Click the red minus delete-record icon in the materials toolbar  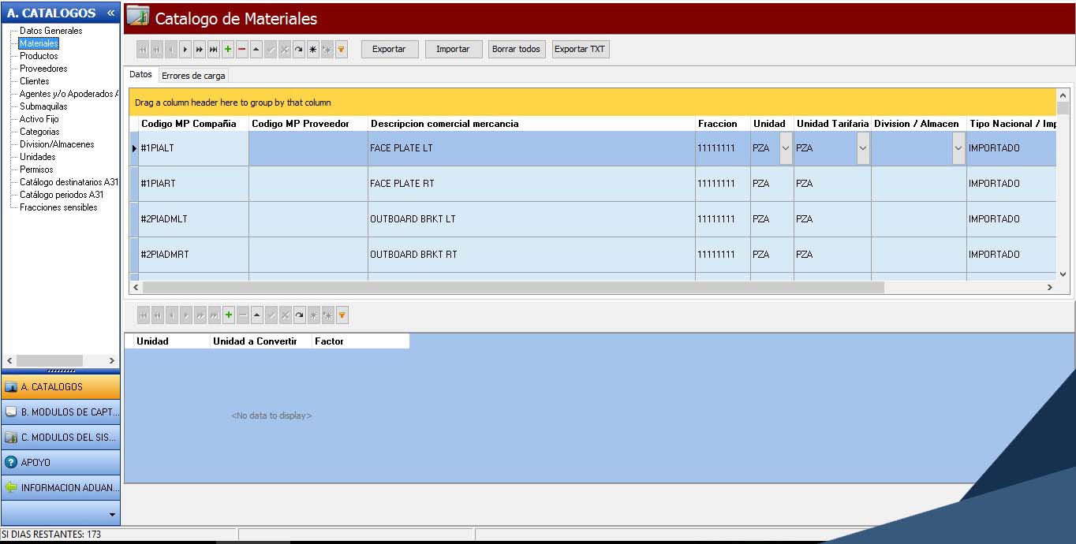(x=242, y=50)
